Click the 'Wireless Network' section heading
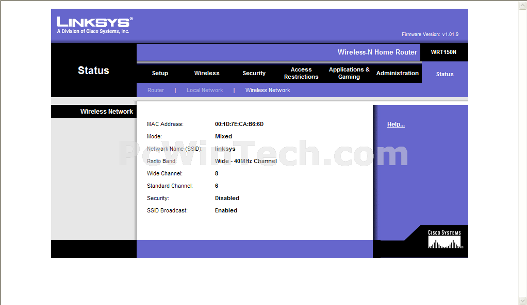527x305 pixels. point(107,111)
